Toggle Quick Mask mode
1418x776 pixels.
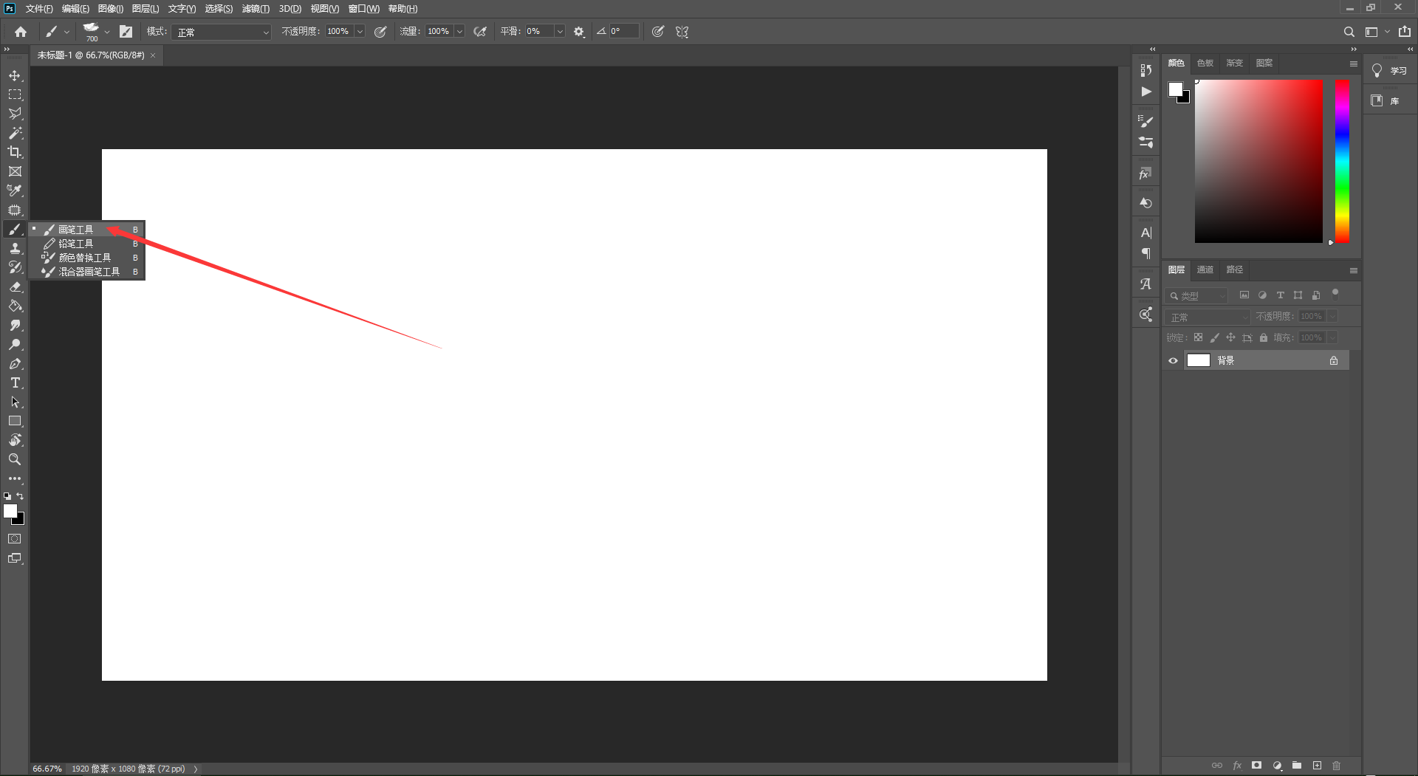[x=15, y=539]
